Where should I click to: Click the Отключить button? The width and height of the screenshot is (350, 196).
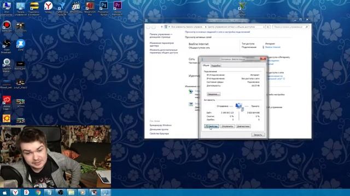click(x=227, y=126)
